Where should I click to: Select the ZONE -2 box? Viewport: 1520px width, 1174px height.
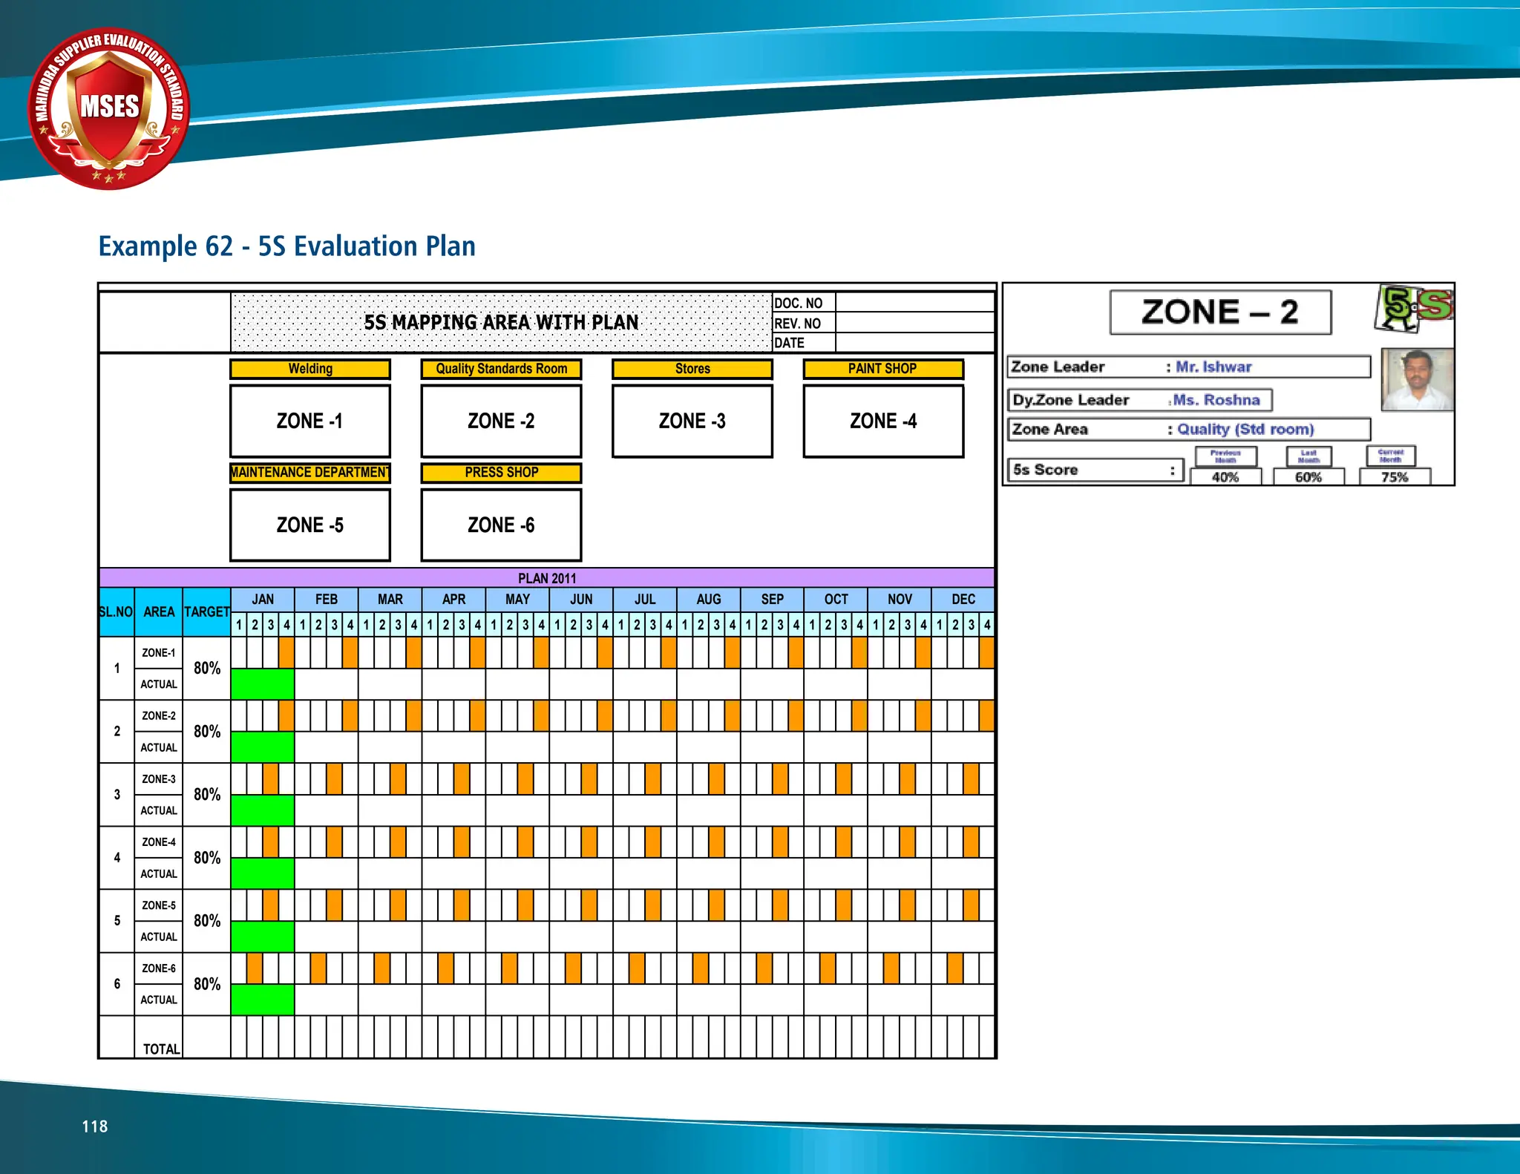tap(501, 421)
